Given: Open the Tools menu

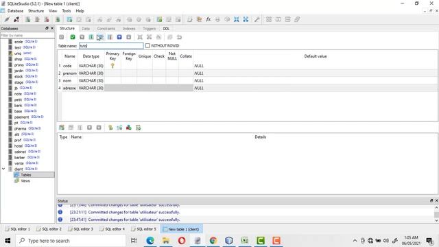Looking at the screenshot, I should click(67, 11).
